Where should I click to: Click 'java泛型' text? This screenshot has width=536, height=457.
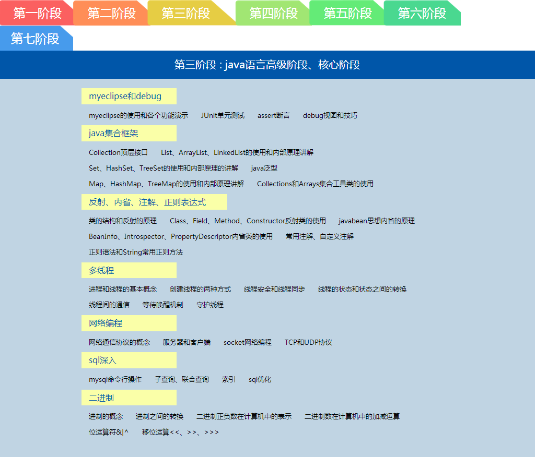264,169
